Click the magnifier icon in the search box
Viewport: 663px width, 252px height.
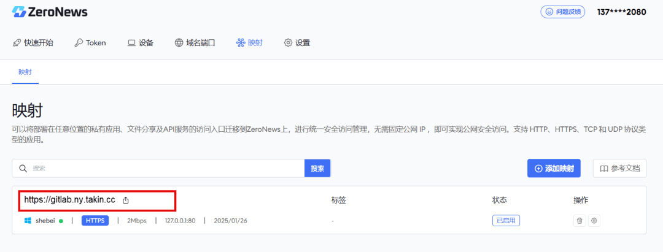click(23, 169)
